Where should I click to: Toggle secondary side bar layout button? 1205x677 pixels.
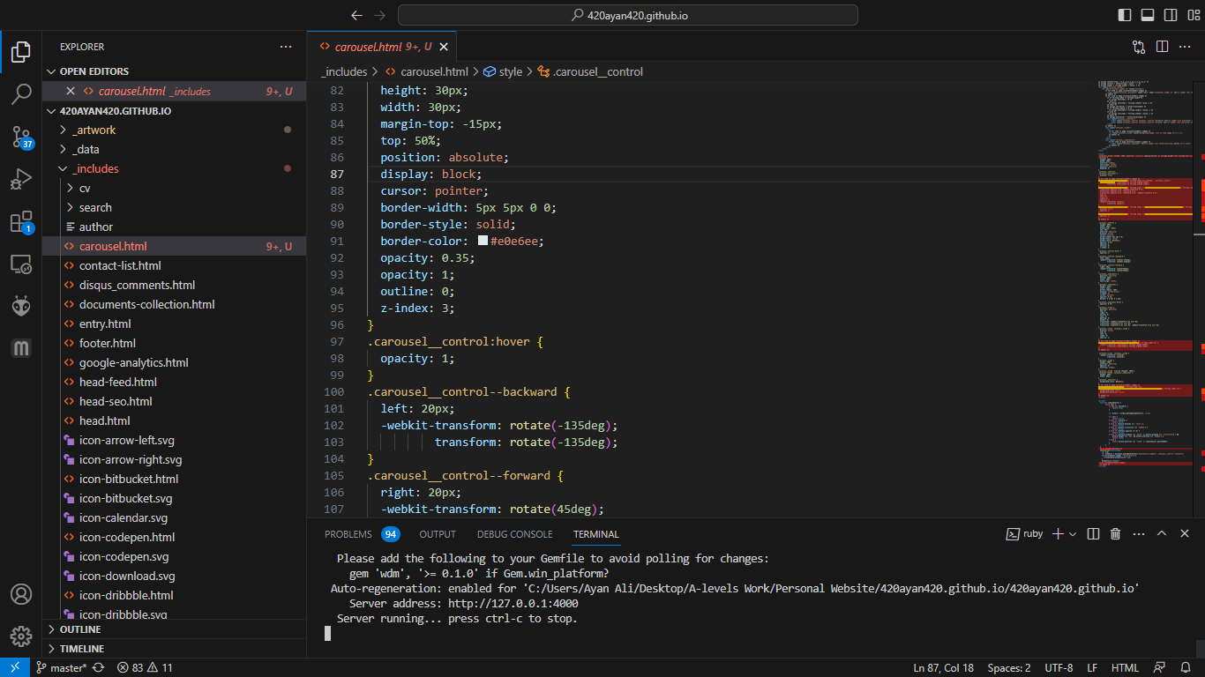(1171, 15)
